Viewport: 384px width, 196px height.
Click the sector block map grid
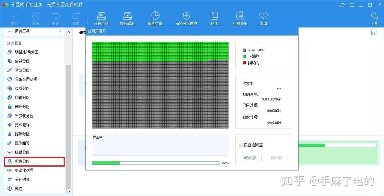point(160,85)
